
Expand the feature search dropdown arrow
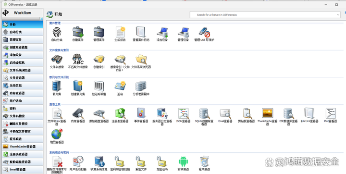click(x=338, y=15)
